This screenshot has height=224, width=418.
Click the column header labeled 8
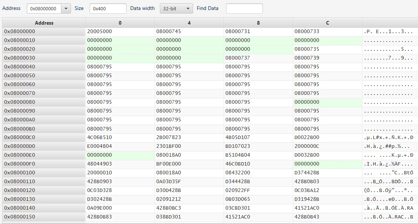coord(258,23)
